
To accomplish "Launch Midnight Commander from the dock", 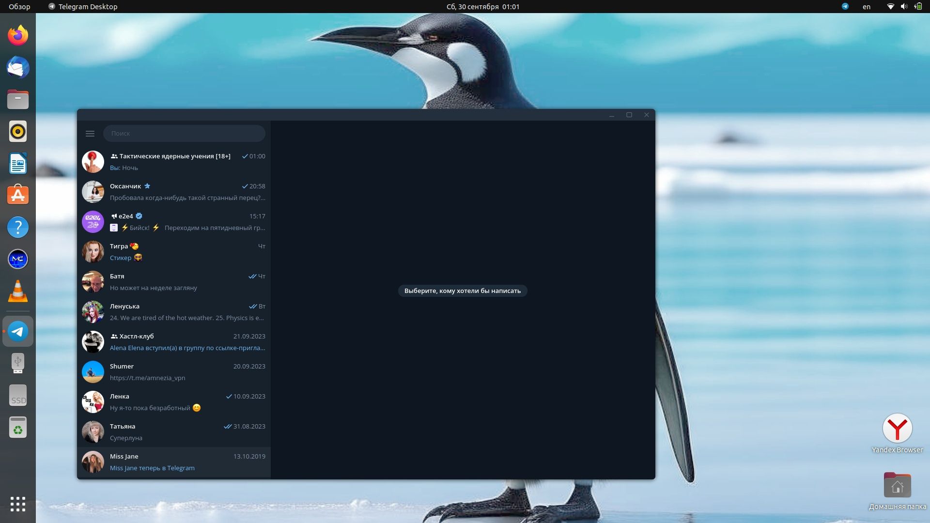I will pyautogui.click(x=18, y=259).
